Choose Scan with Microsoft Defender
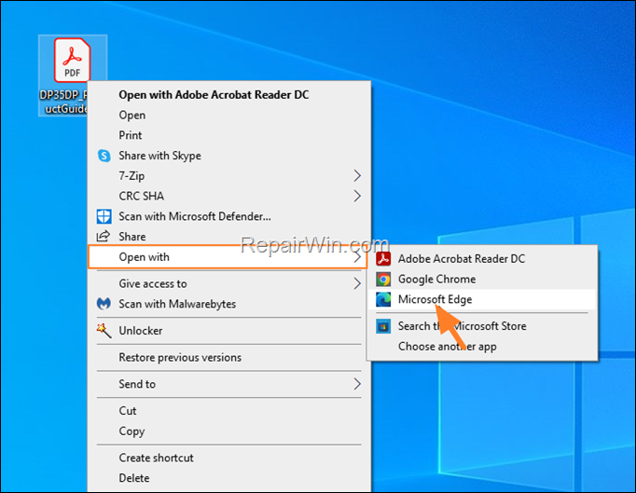636x493 pixels. 229,216
